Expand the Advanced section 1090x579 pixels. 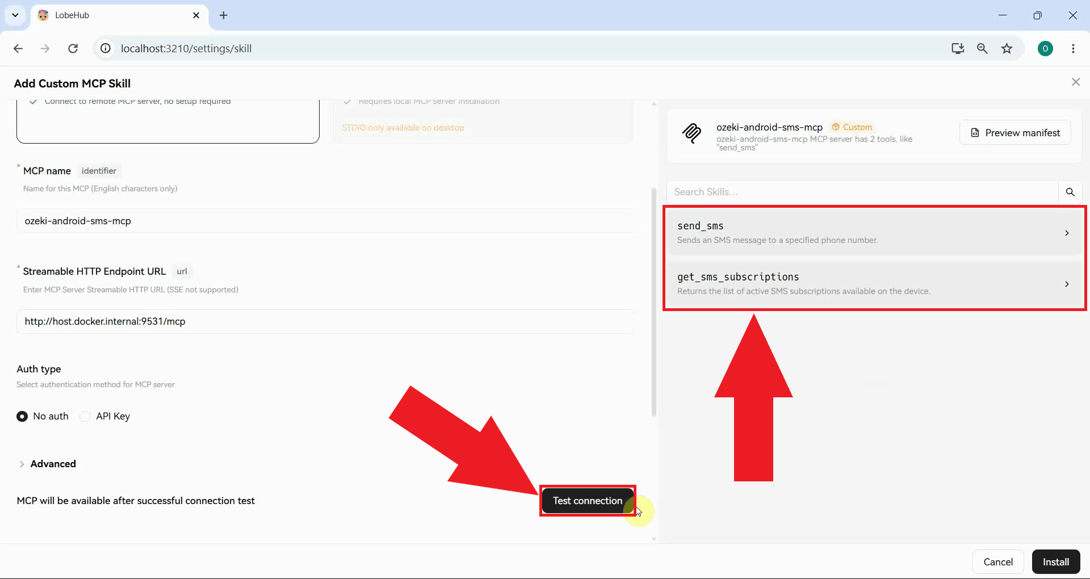click(47, 464)
